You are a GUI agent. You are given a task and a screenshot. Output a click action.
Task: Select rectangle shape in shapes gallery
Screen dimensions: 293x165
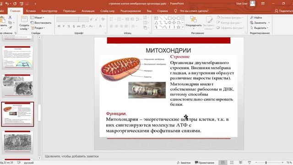[x=169, y=18]
